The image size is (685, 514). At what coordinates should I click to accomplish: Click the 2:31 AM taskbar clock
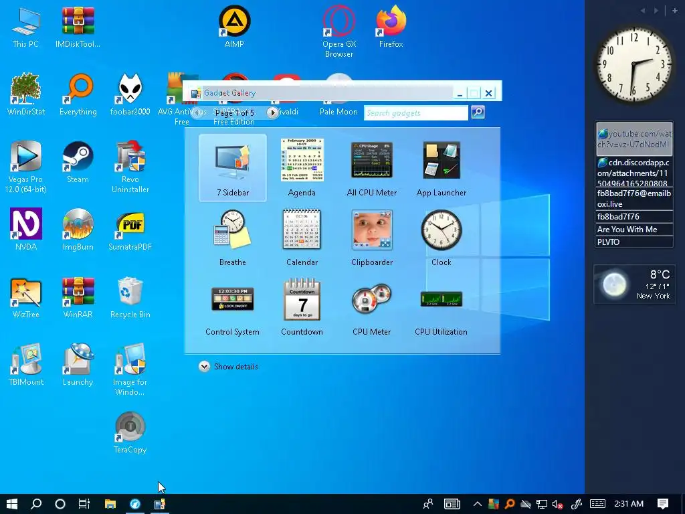tap(629, 504)
